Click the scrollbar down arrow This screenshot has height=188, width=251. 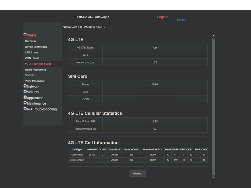point(213,177)
